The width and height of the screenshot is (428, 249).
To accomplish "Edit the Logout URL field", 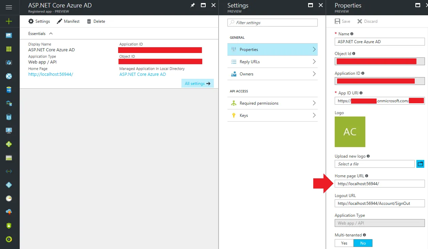I will point(380,203).
